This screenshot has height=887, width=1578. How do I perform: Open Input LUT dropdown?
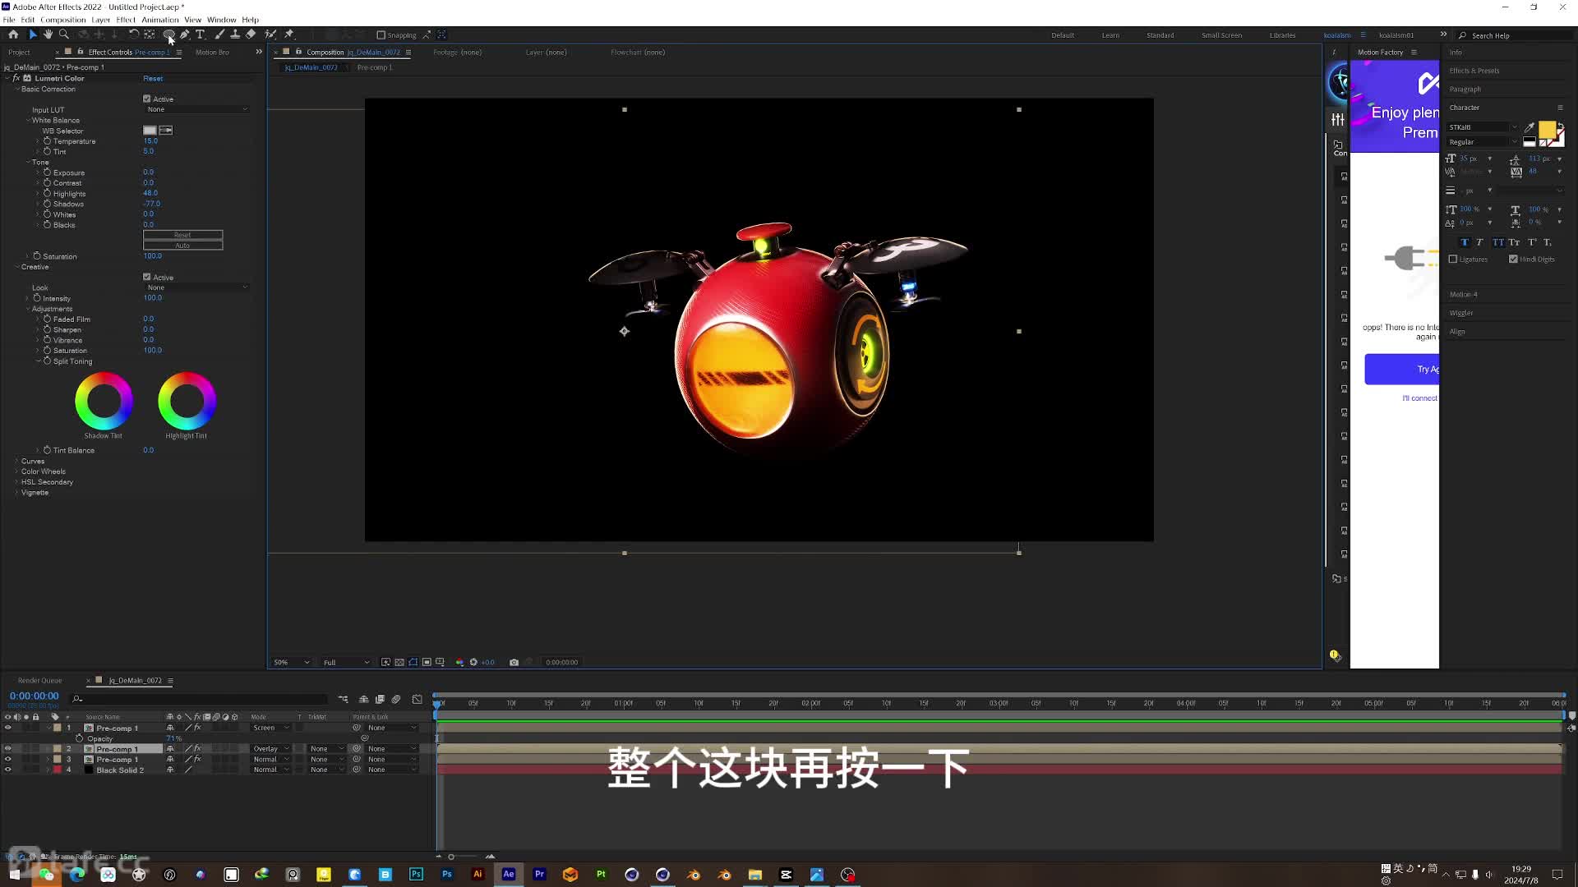(x=196, y=109)
